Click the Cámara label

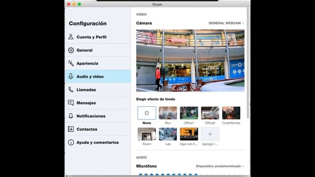(144, 23)
